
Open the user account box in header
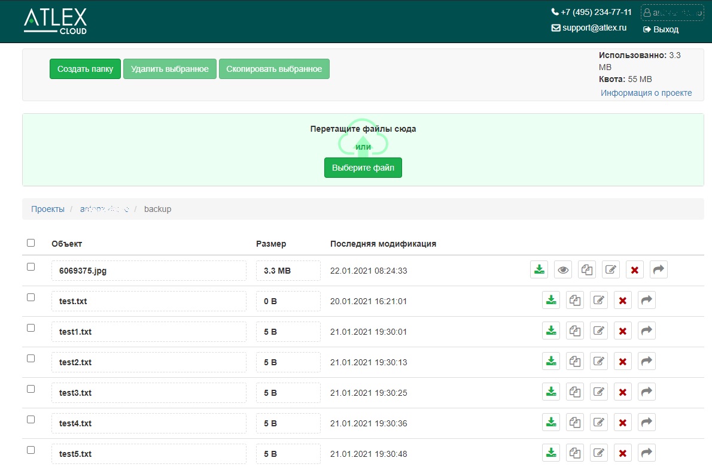673,13
